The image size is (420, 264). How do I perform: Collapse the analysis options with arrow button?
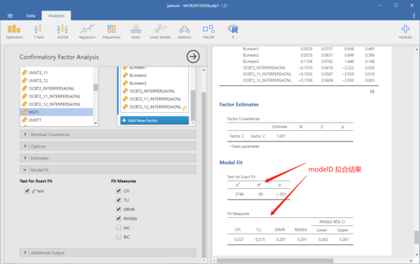pyautogui.click(x=193, y=57)
